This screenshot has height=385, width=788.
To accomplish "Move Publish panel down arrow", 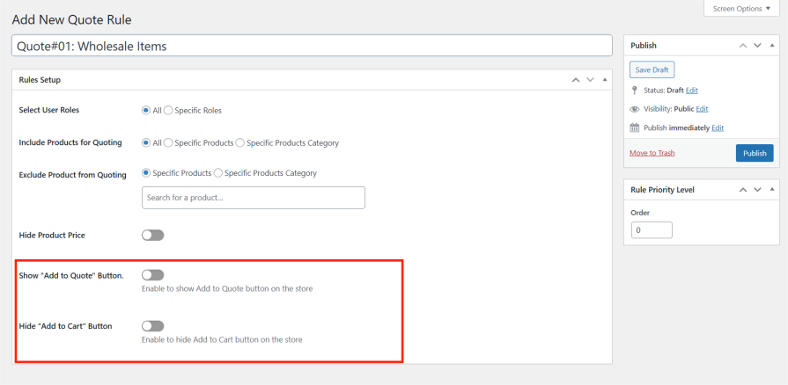I will click(x=756, y=46).
